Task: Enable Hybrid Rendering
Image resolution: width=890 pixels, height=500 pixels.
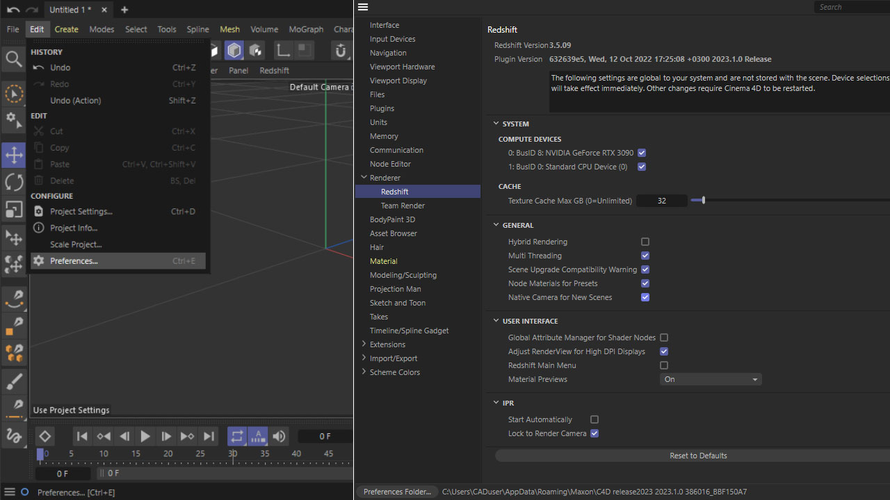Action: click(x=645, y=242)
